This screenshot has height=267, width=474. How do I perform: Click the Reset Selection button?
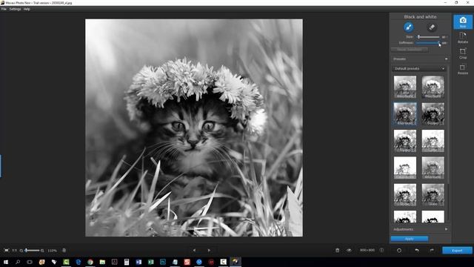(410, 50)
